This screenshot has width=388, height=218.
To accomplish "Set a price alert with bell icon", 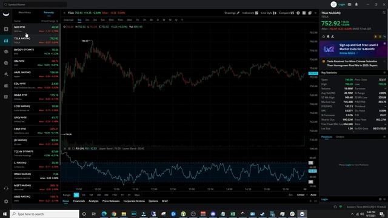I will pyautogui.click(x=328, y=36).
